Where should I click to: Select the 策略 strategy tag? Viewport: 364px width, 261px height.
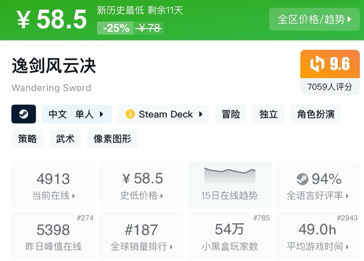pos(27,139)
